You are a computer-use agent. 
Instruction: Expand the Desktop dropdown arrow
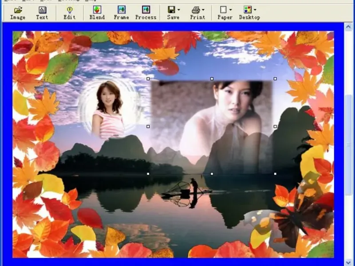pos(255,10)
